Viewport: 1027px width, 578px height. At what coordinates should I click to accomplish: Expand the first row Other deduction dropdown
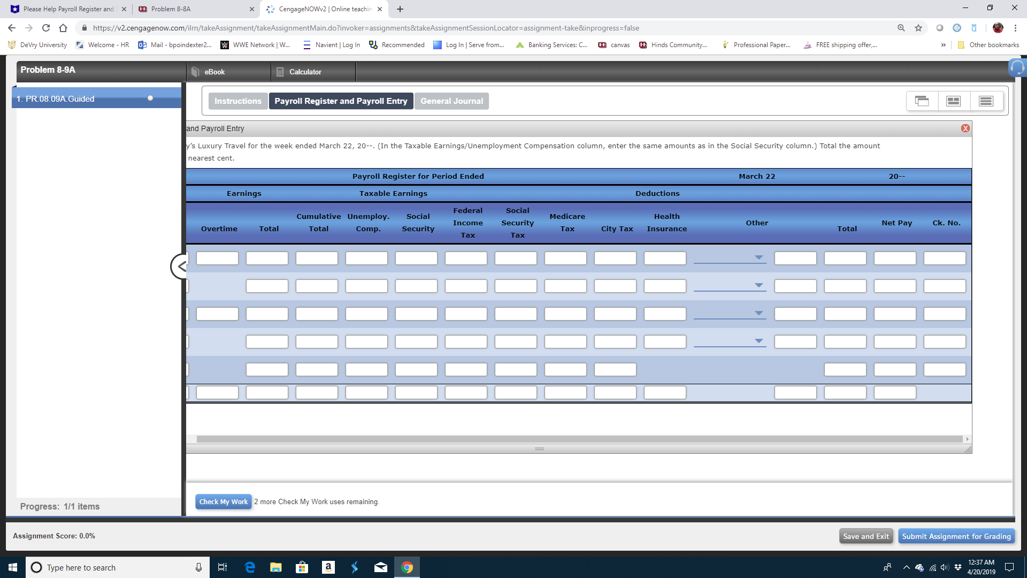(758, 258)
